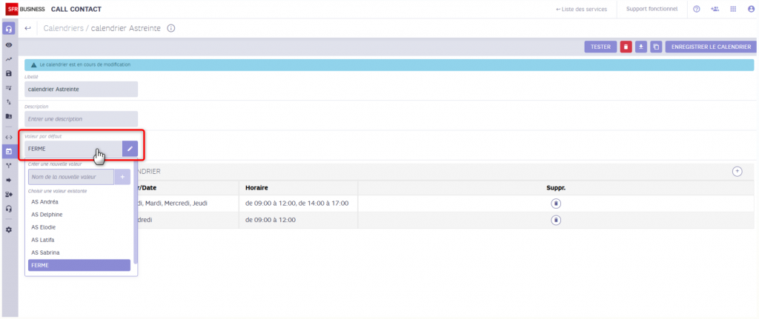The height and width of the screenshot is (319, 759).
Task: Open the Valeur par défaut FERME dropdown
Action: click(x=73, y=149)
